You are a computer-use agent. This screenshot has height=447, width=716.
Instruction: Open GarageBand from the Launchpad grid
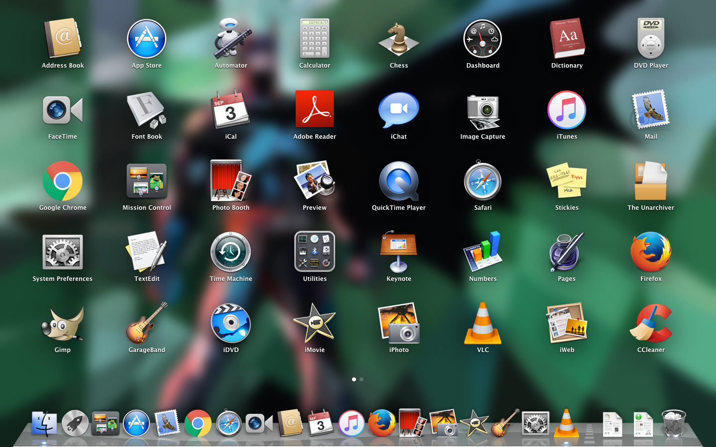[147, 323]
